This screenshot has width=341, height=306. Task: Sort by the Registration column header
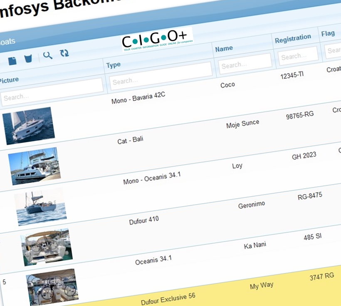[x=293, y=38]
